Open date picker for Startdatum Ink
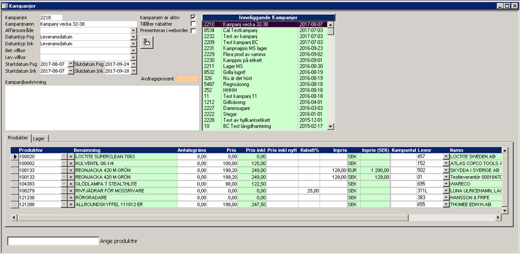This screenshot has height=254, width=520. 70,71
